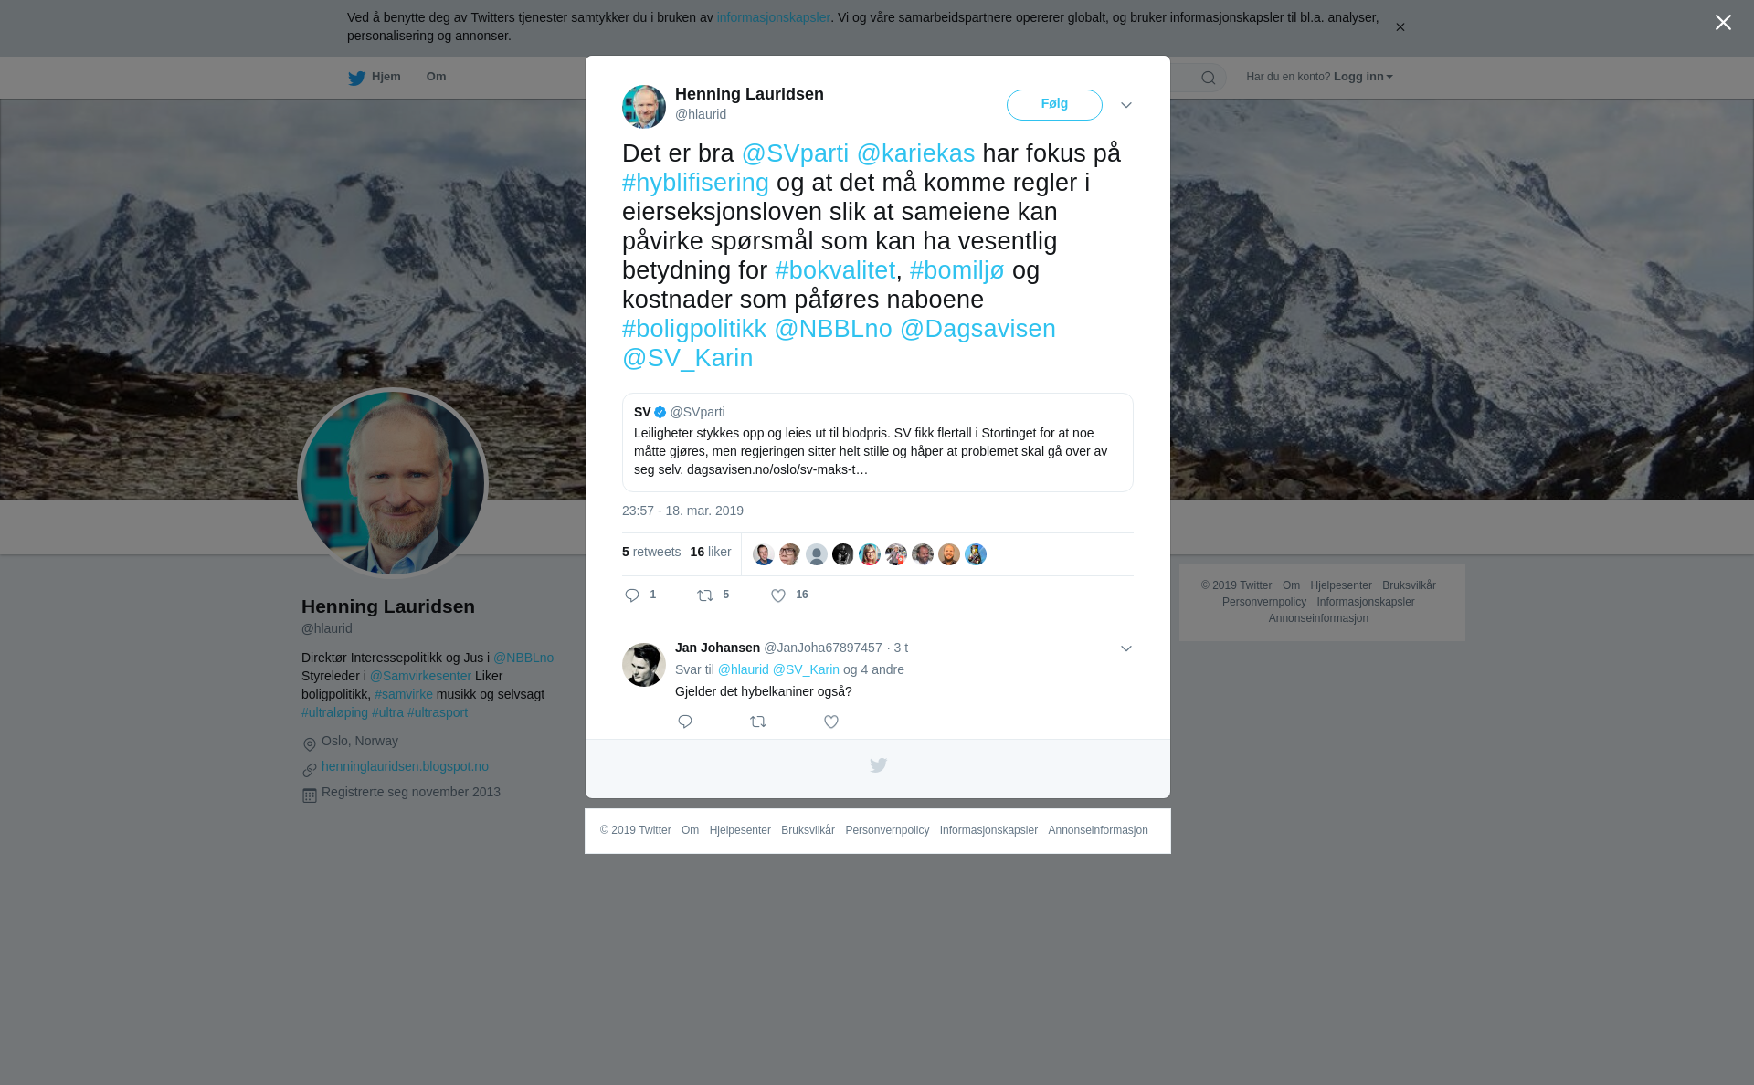Toggle Følg button for Henning Lauridsen
The height and width of the screenshot is (1085, 1754).
coord(1054,105)
